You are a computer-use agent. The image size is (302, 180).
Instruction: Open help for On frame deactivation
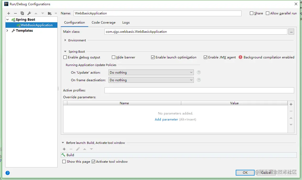[199, 80]
